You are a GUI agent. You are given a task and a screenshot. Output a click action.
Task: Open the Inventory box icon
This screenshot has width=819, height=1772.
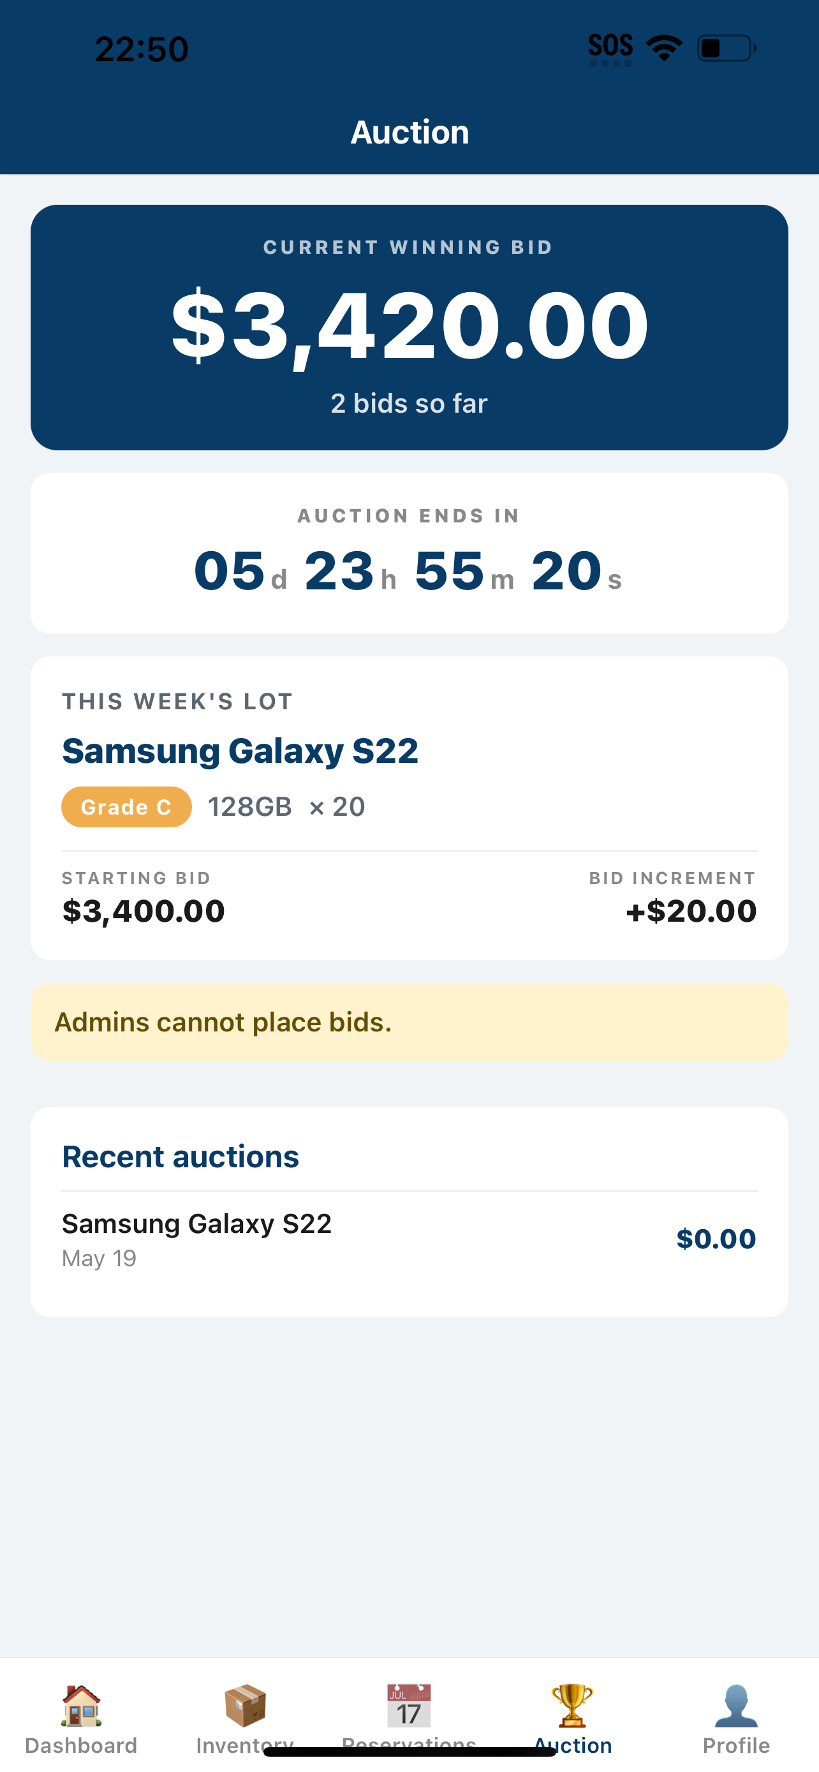(245, 1705)
